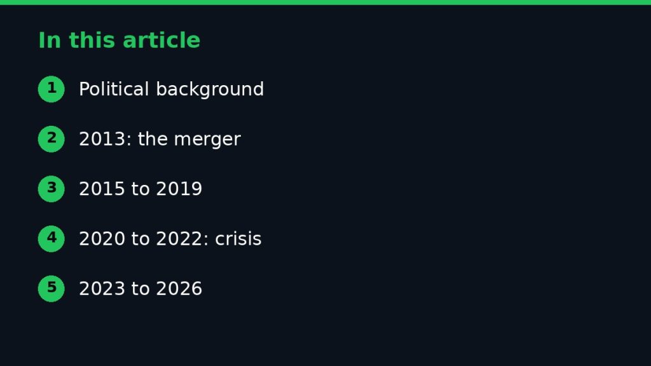Click the green number 2 badge
This screenshot has width=651, height=366.
(51, 139)
